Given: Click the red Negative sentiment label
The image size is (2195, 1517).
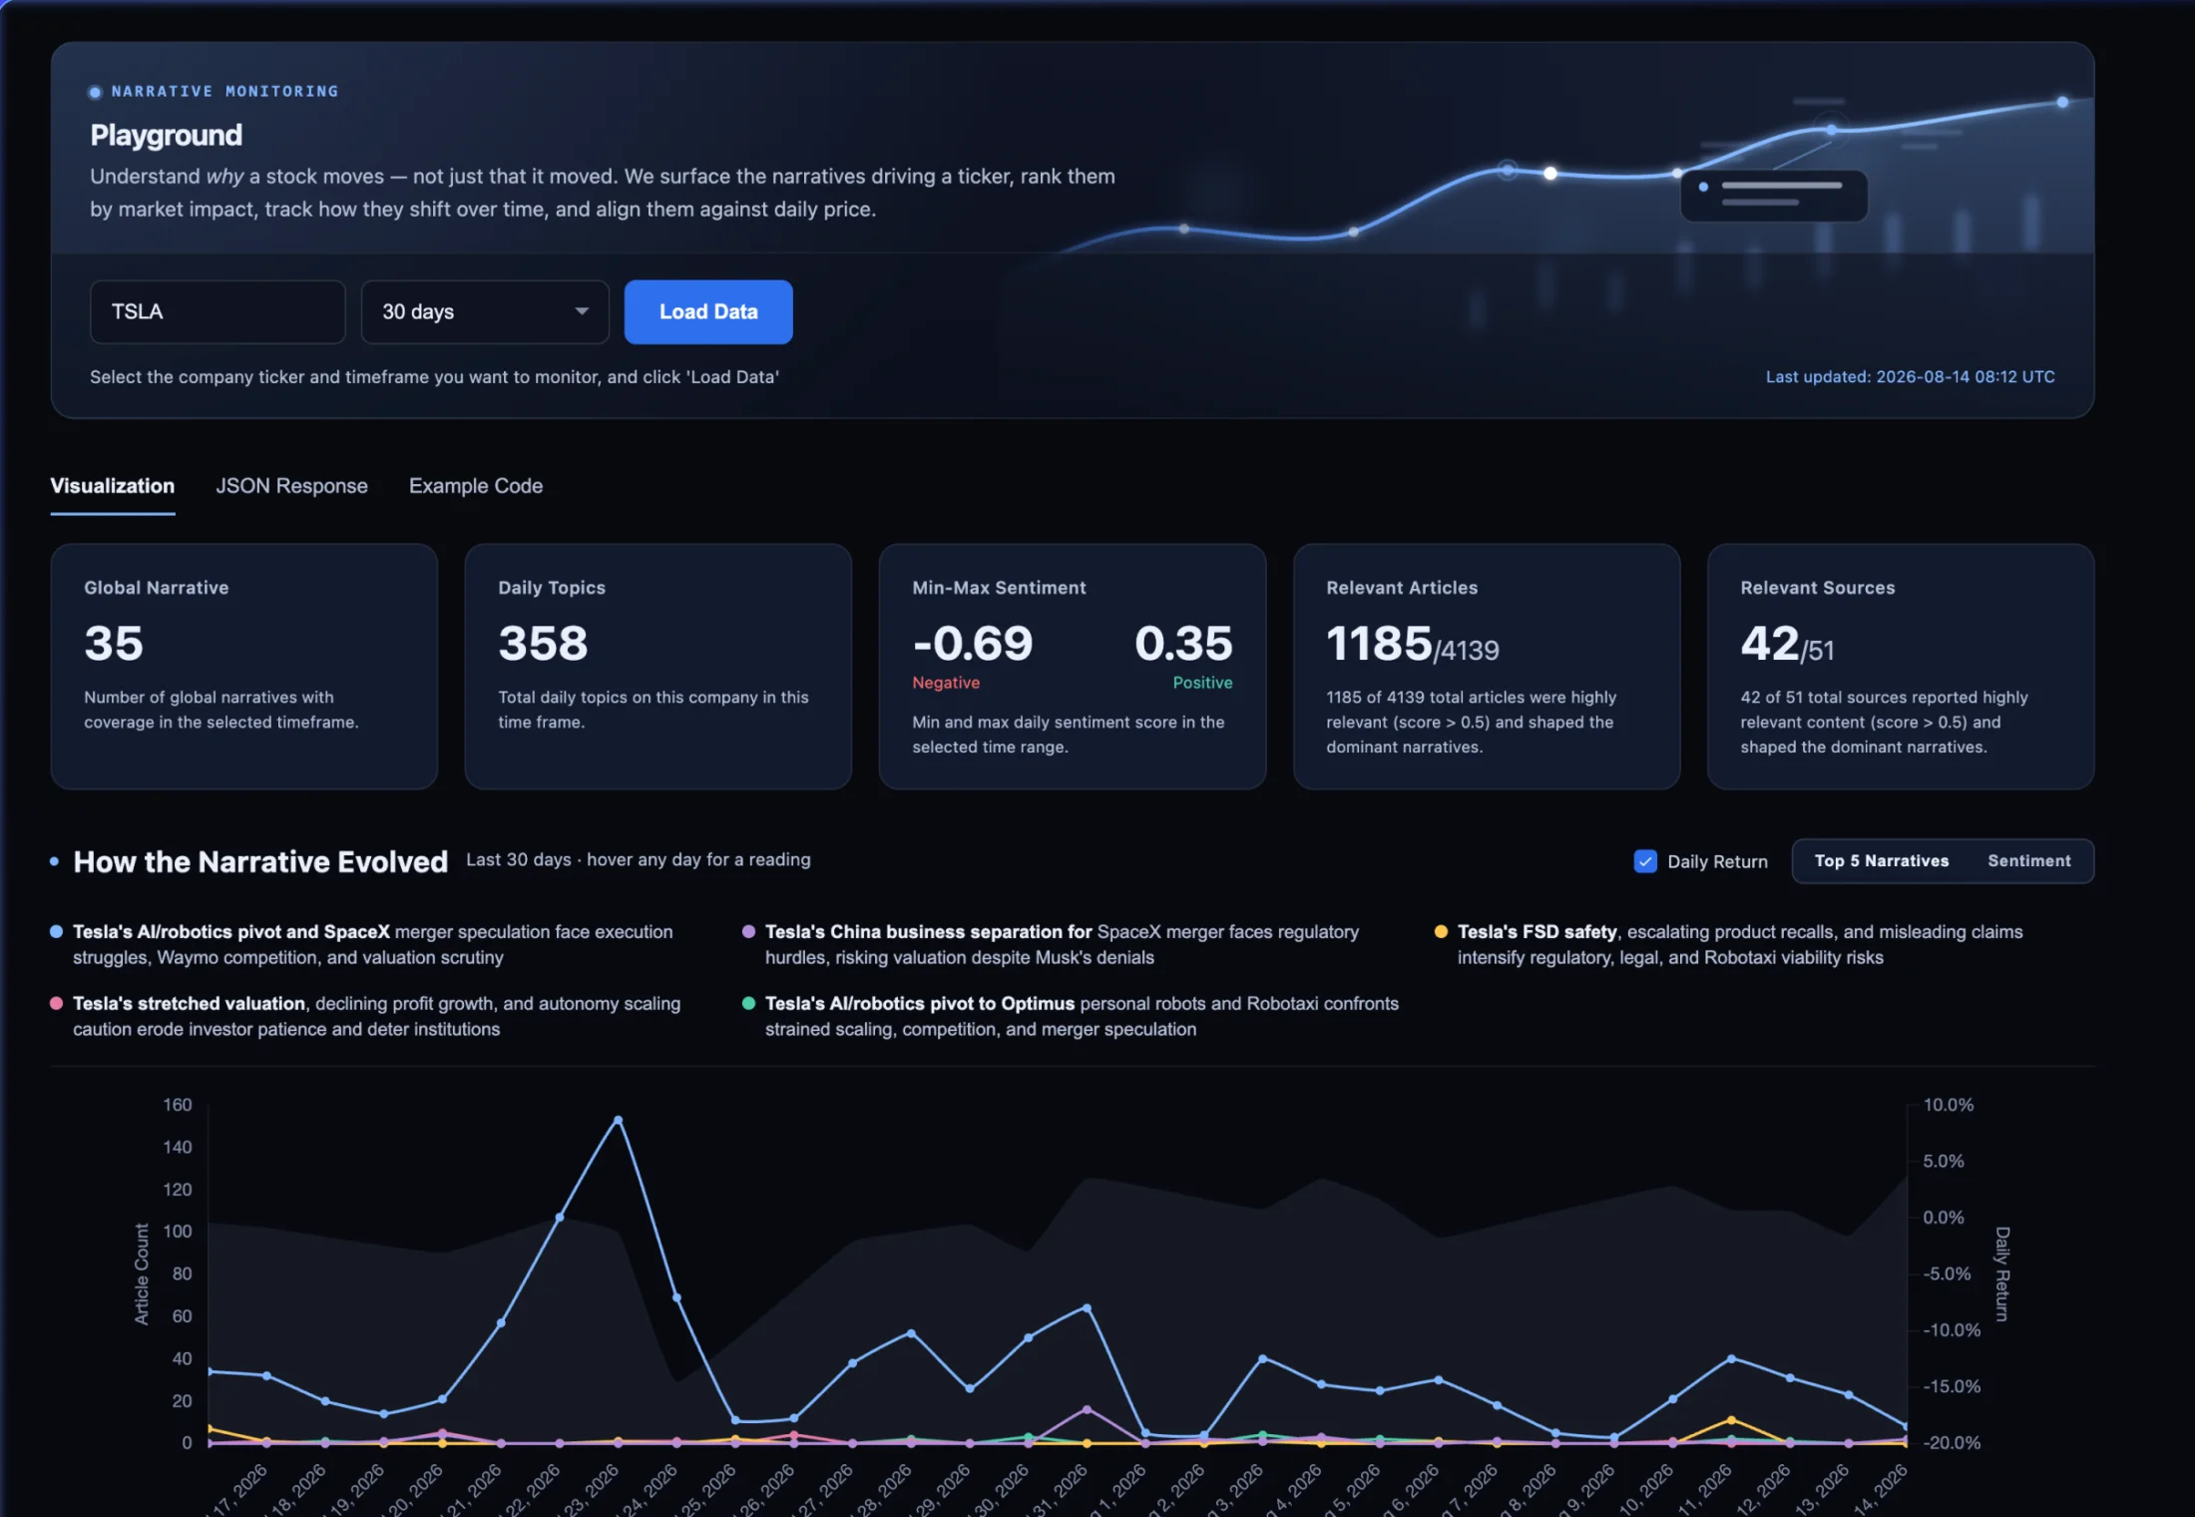Looking at the screenshot, I should (946, 683).
